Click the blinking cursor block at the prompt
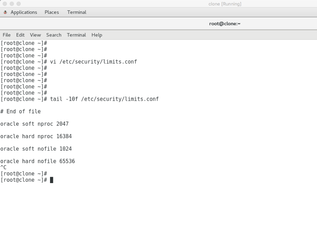 pyautogui.click(x=52, y=180)
